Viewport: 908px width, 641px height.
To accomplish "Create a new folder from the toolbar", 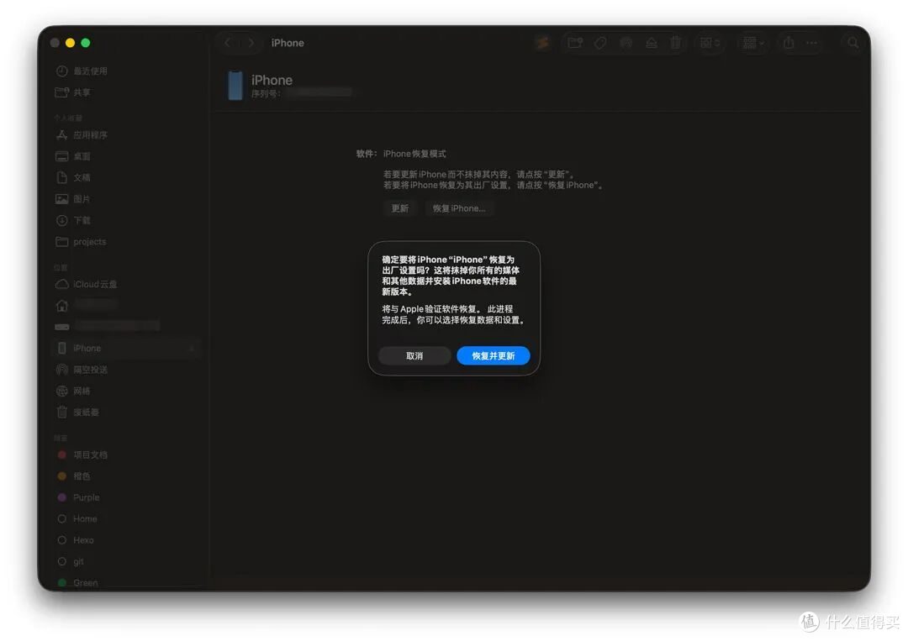I will tap(575, 43).
